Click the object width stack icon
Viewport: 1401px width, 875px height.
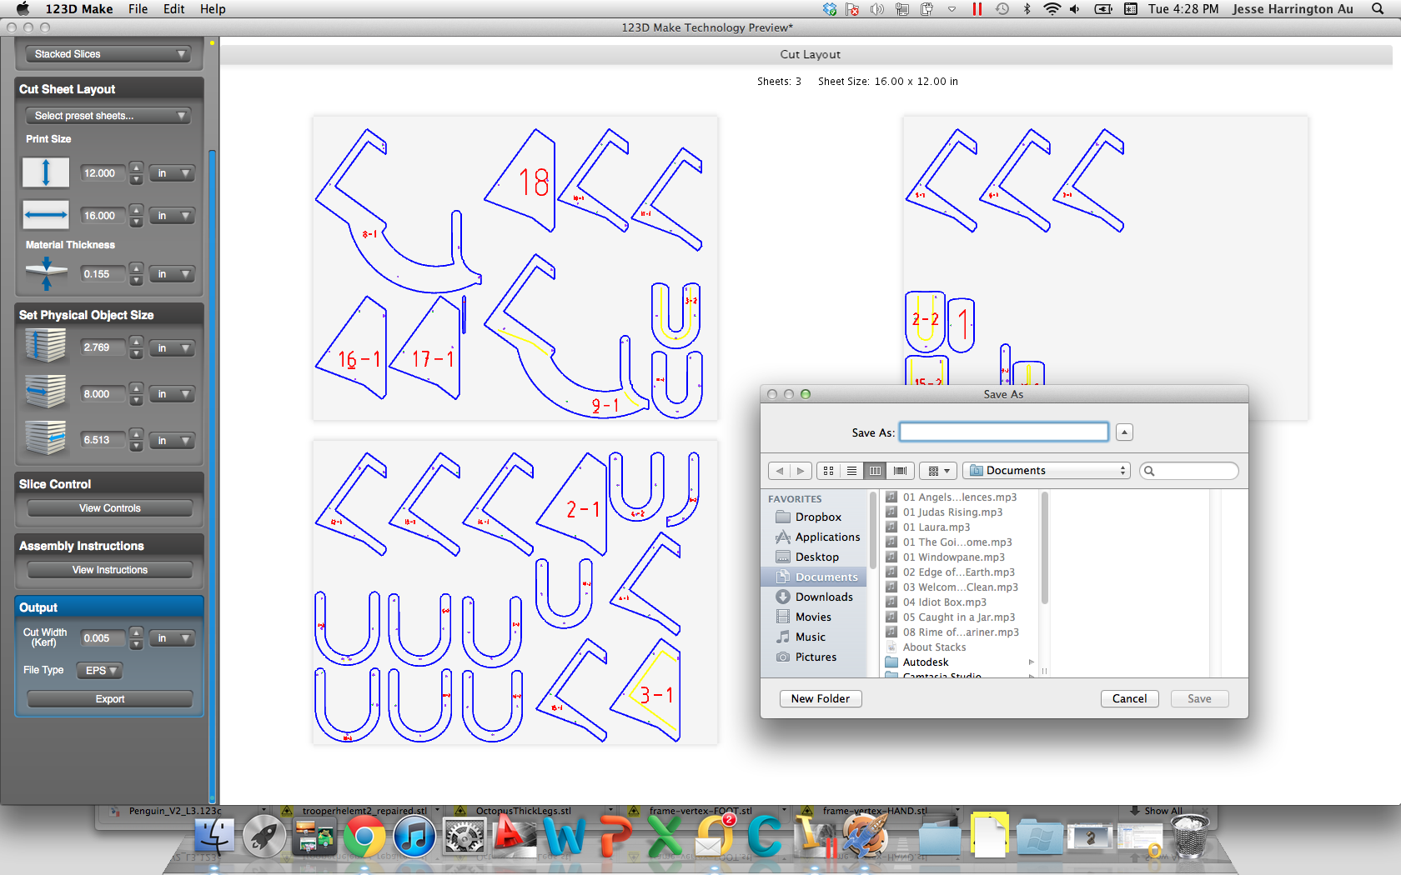[x=46, y=392]
